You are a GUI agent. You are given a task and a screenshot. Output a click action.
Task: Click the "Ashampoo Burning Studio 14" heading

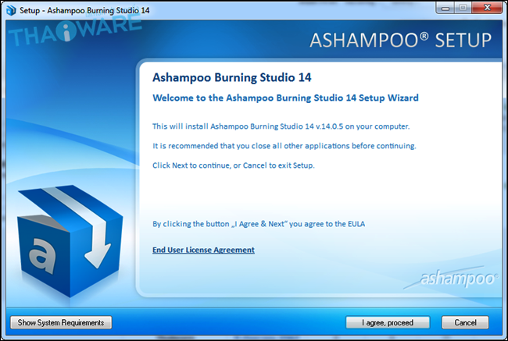(231, 78)
